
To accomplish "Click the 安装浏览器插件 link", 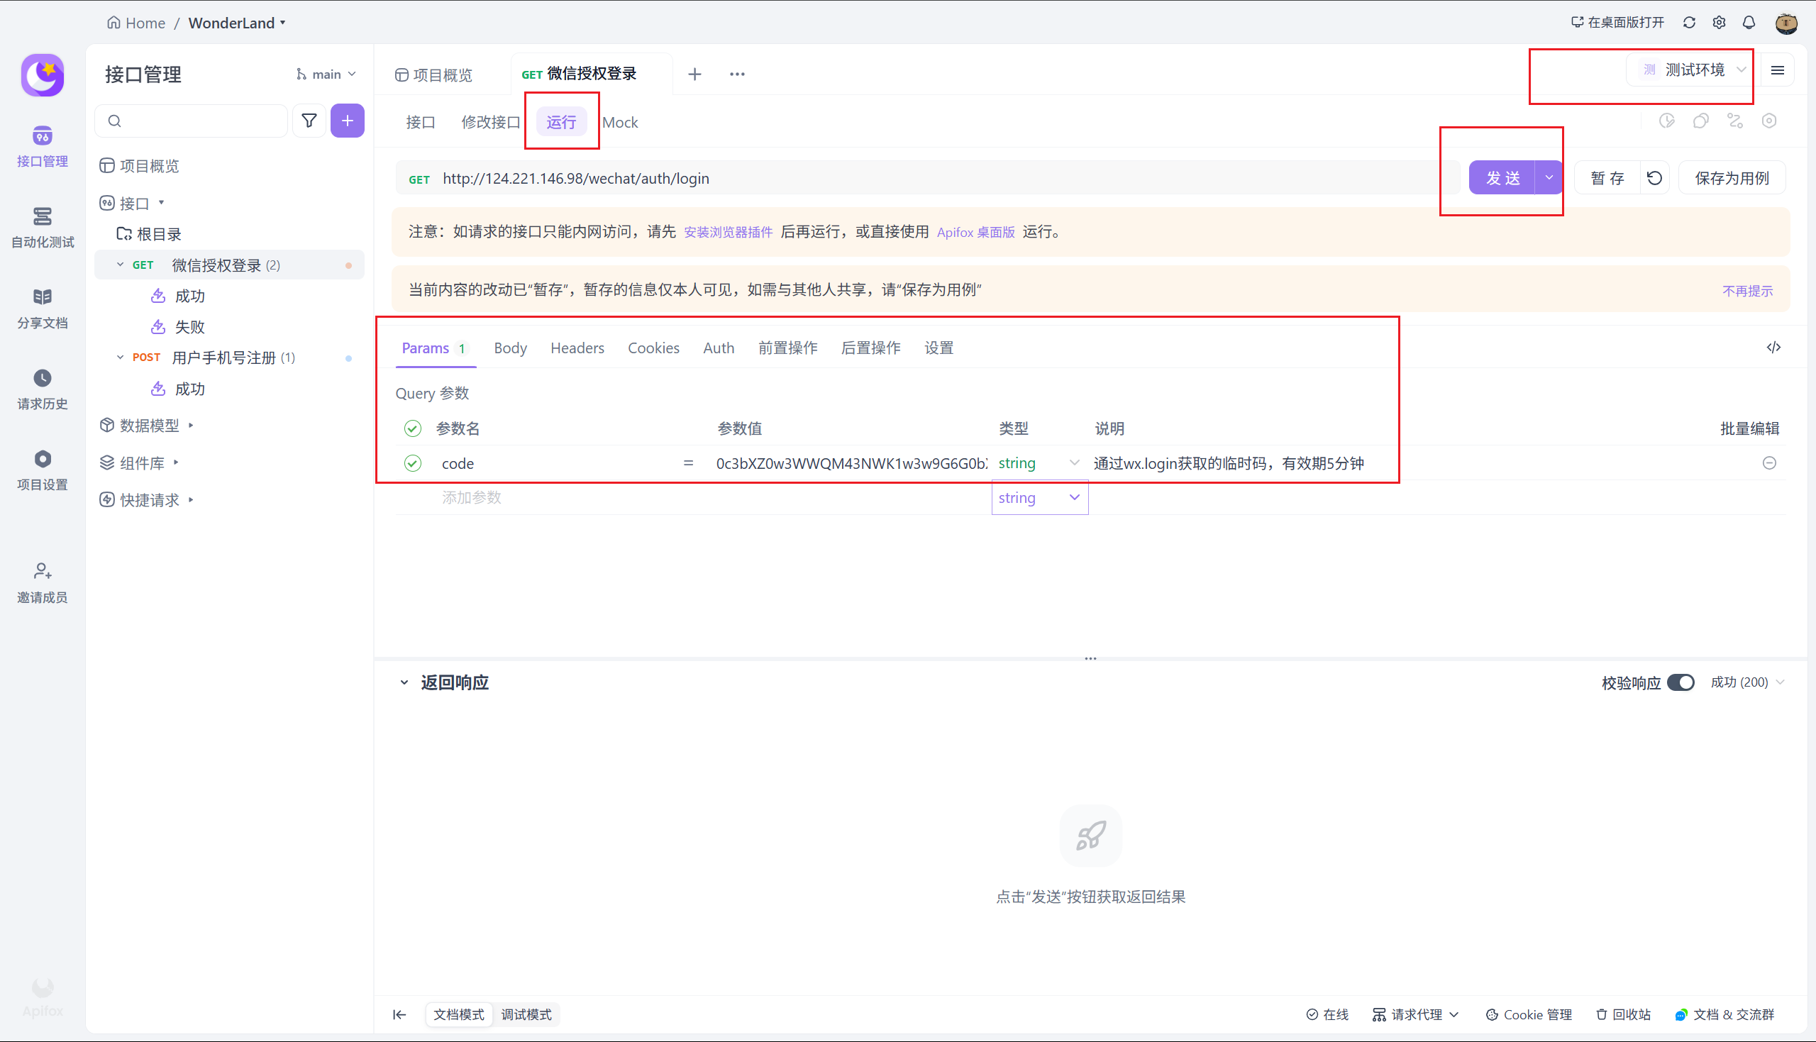I will click(728, 232).
